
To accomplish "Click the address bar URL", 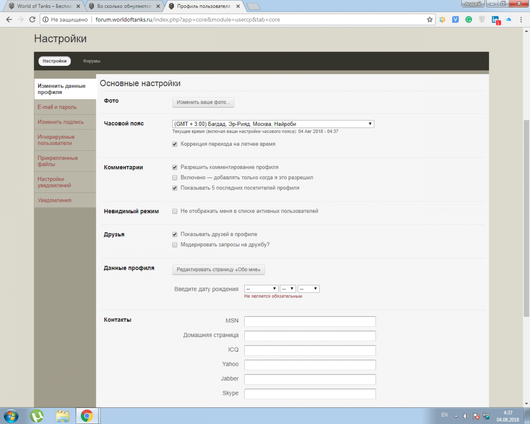I will coord(188,20).
